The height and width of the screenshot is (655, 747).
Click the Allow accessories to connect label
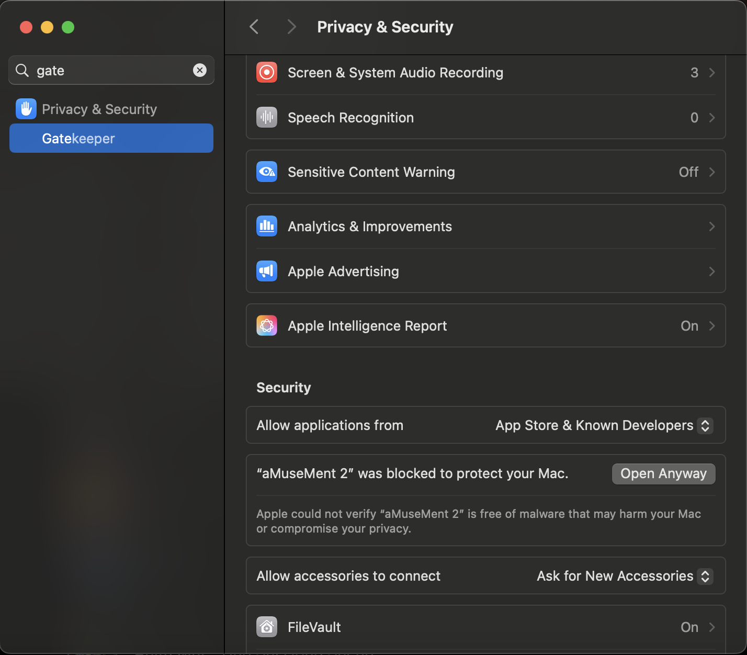tap(348, 576)
